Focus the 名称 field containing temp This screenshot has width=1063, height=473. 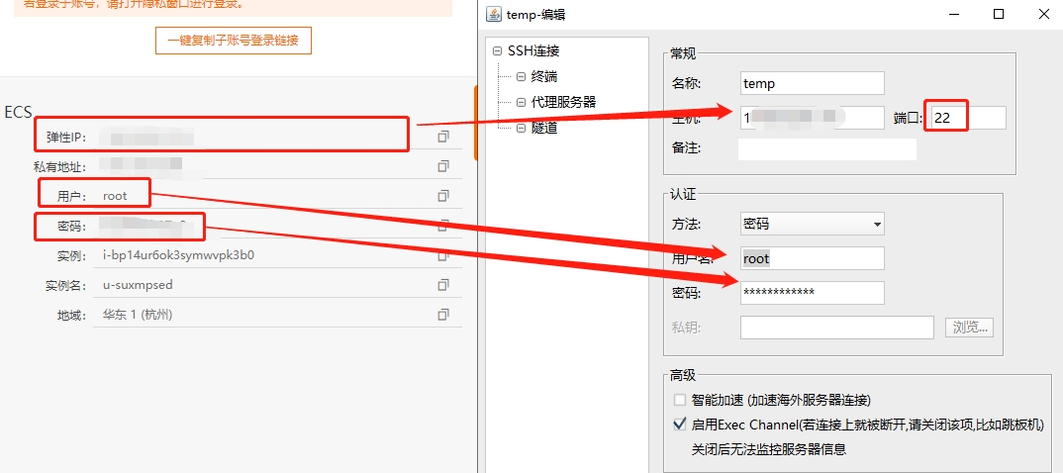click(x=812, y=84)
